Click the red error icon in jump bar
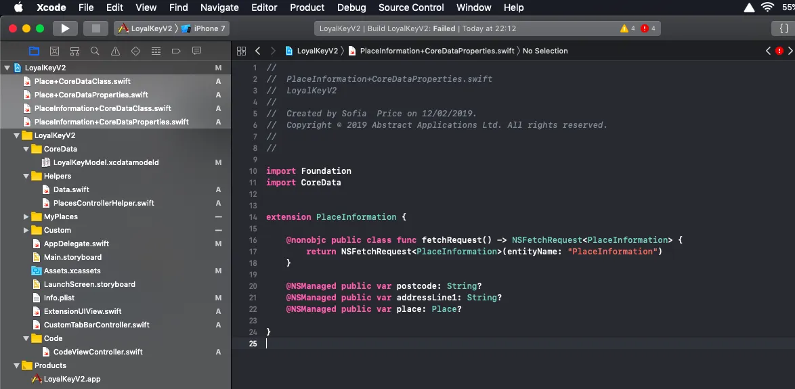 (x=779, y=51)
